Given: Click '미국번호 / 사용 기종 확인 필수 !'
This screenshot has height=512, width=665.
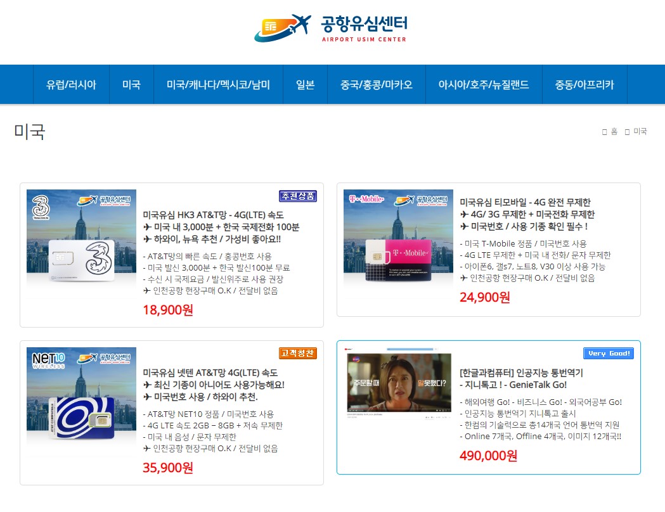Looking at the screenshot, I should (x=529, y=226).
